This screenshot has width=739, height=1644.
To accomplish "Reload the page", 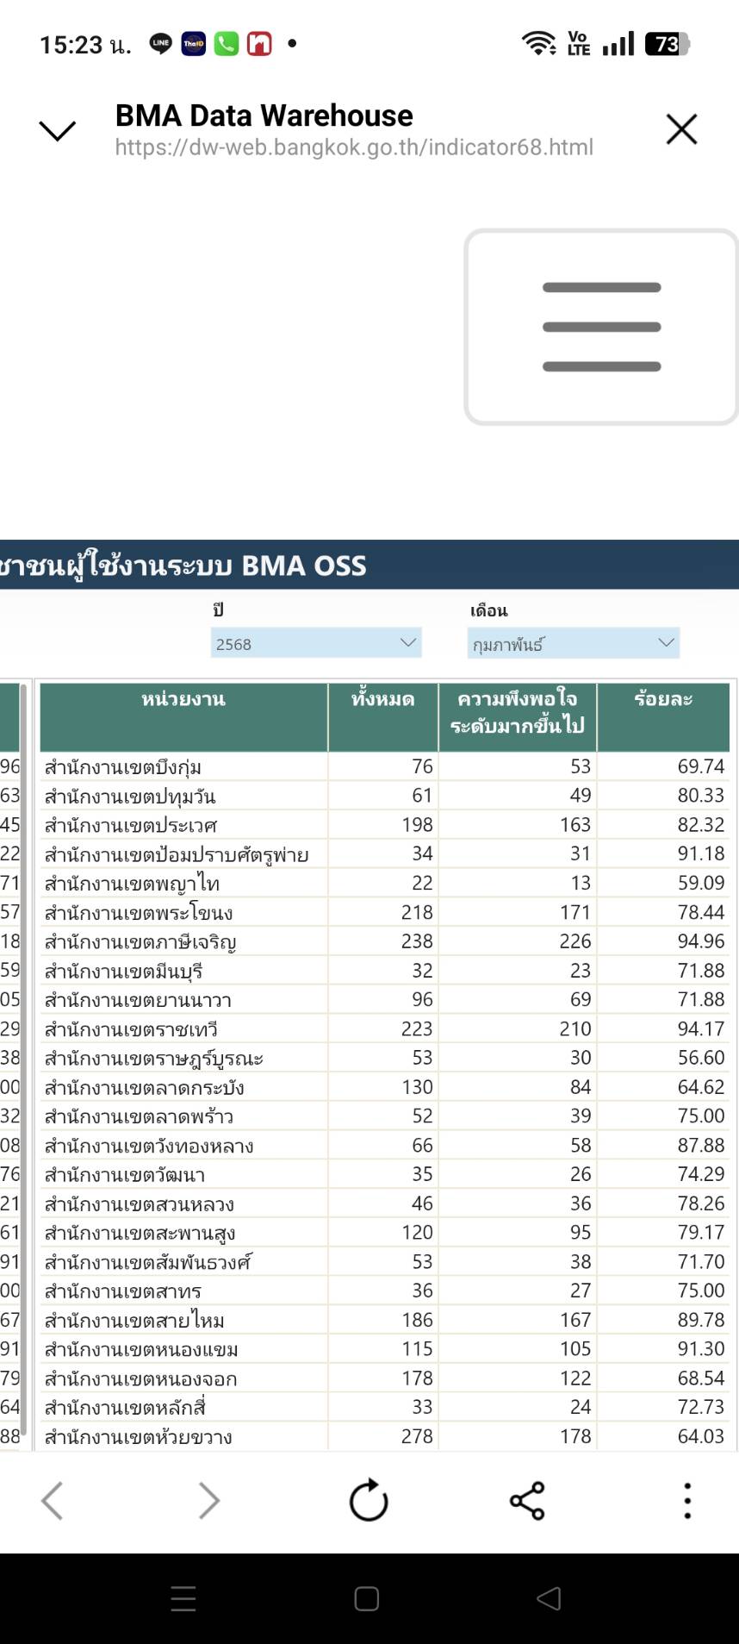I will click(369, 1500).
